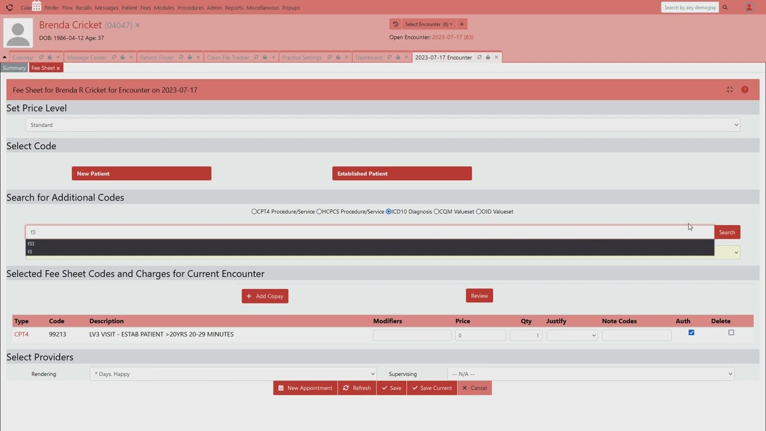Close the Patient Finder tab
Screen dimensions: 766x431
198,57
